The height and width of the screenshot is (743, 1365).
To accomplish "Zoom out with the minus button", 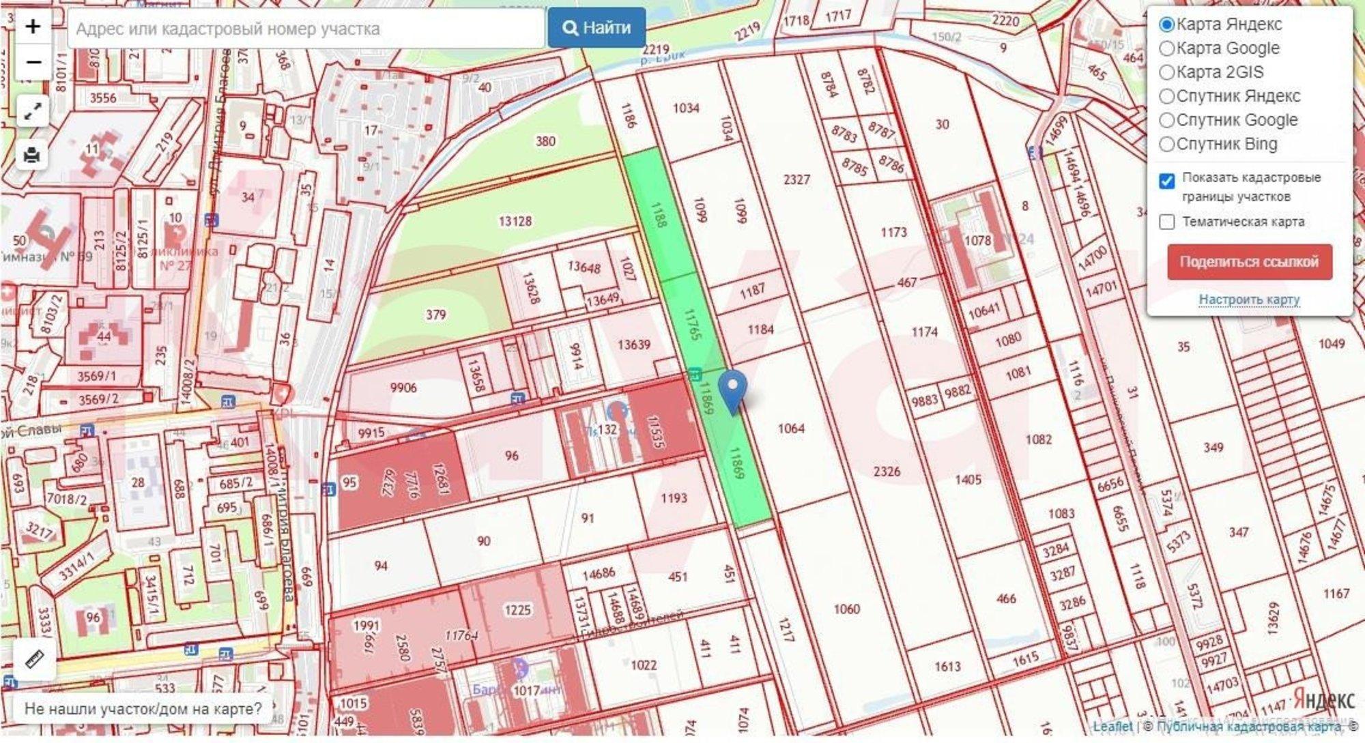I will (x=33, y=62).
